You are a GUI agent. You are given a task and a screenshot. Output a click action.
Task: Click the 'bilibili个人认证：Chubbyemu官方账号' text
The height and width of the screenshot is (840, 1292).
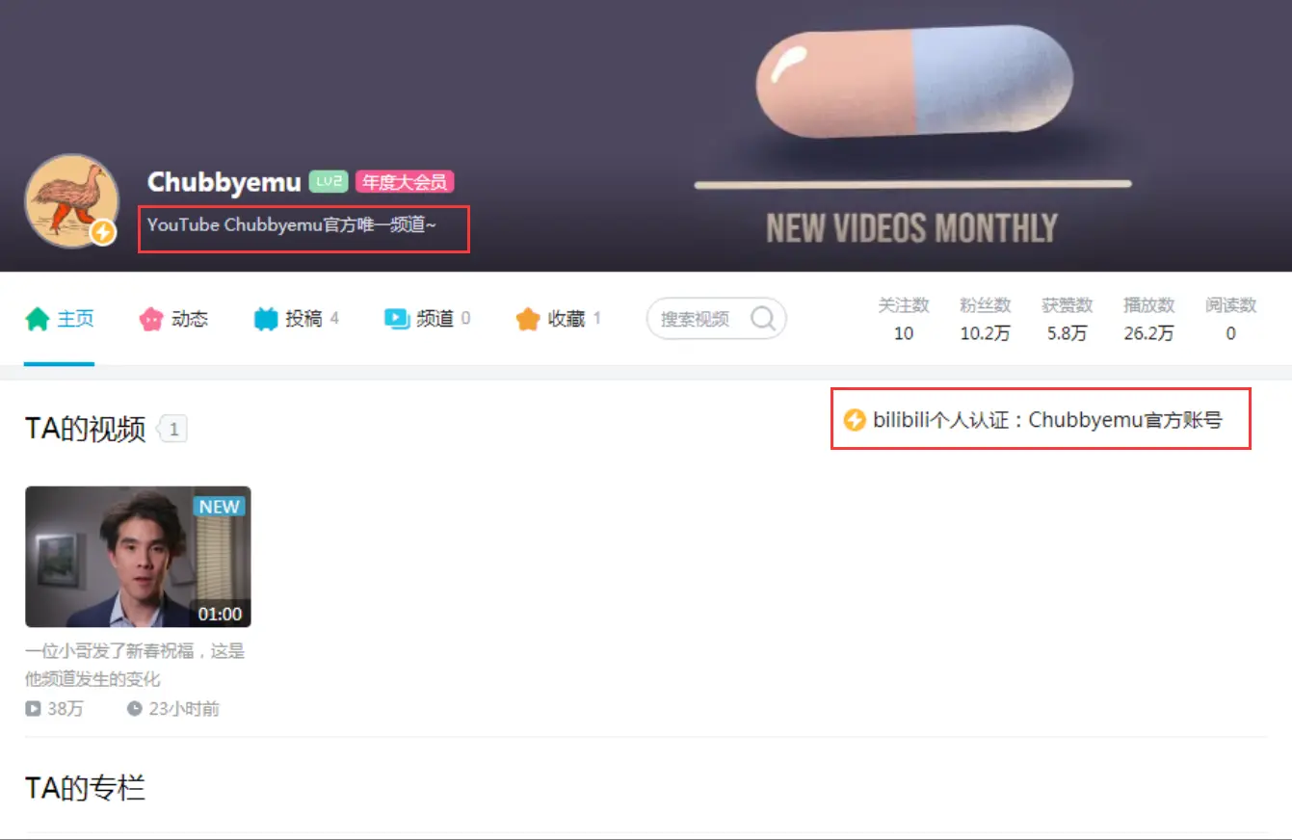click(x=1047, y=420)
